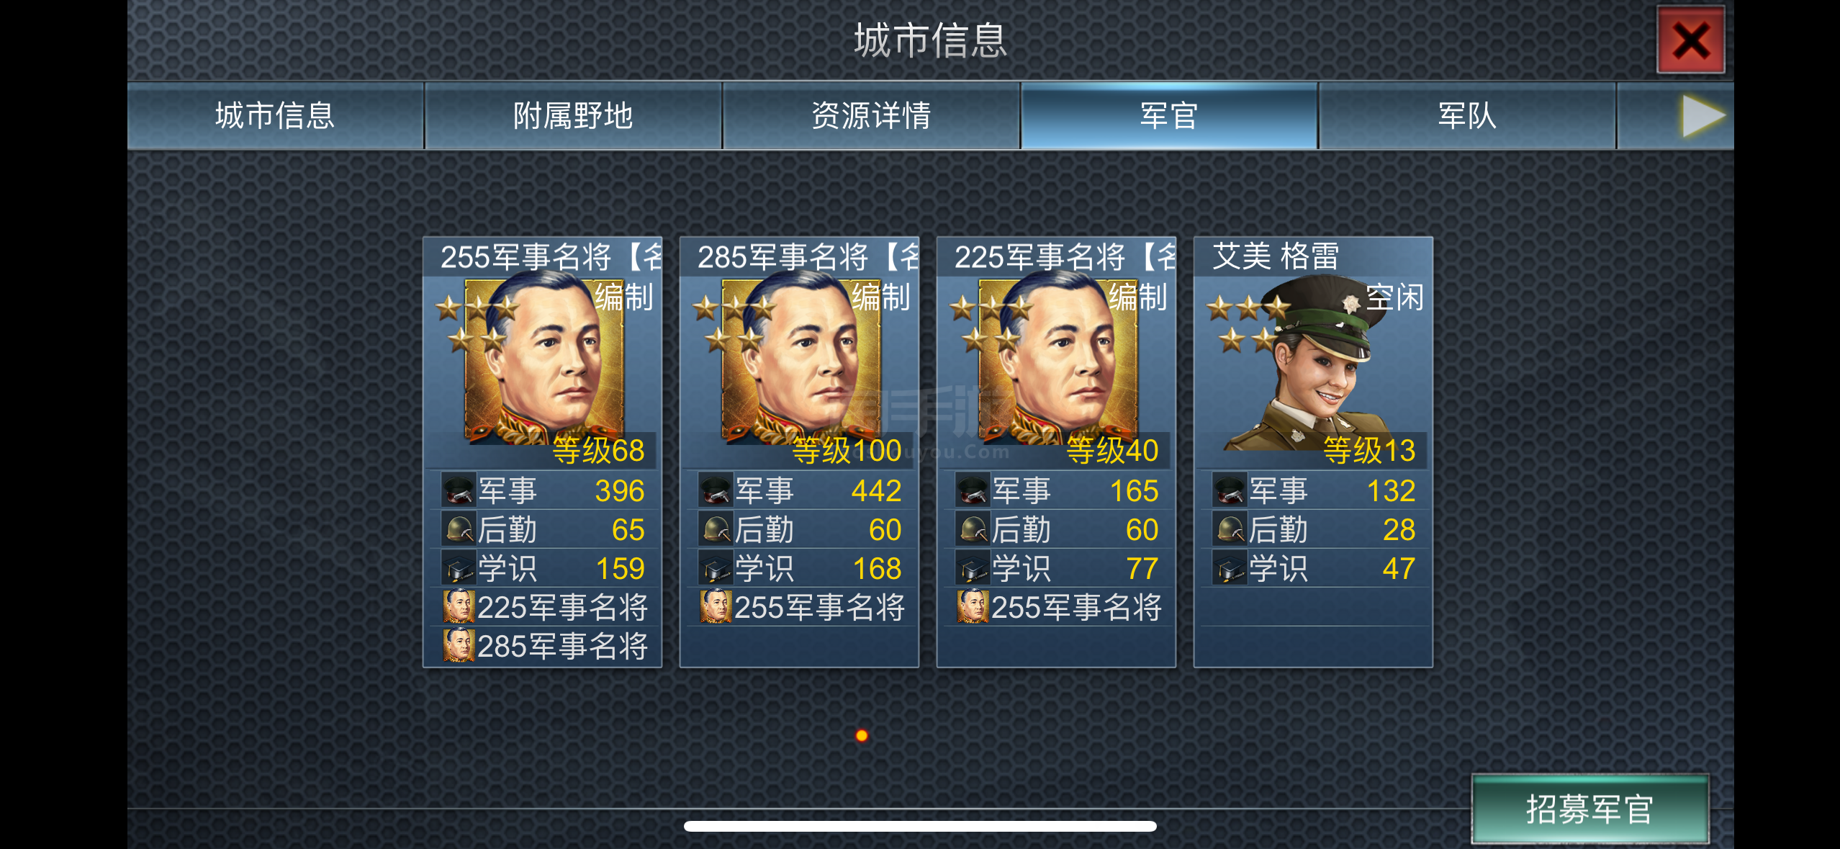Viewport: 1840px width, 849px height.
Task: Expand more tabs with the right arrow
Action: 1703,116
